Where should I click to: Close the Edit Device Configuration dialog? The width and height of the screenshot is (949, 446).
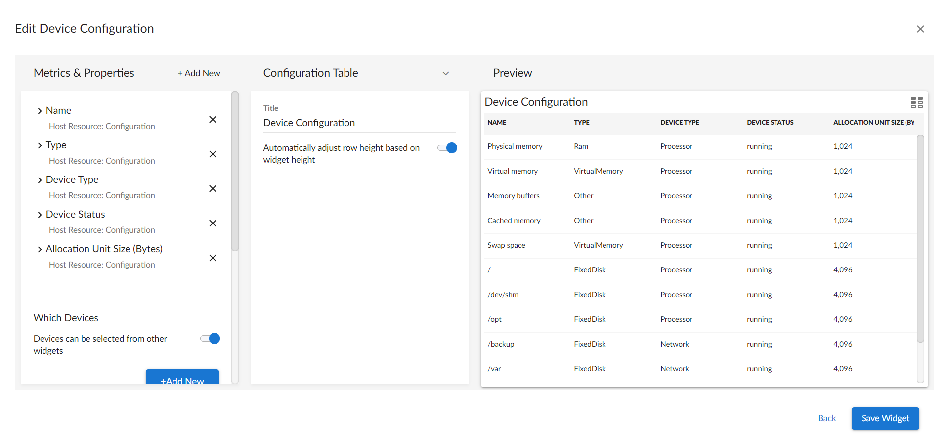[920, 29]
